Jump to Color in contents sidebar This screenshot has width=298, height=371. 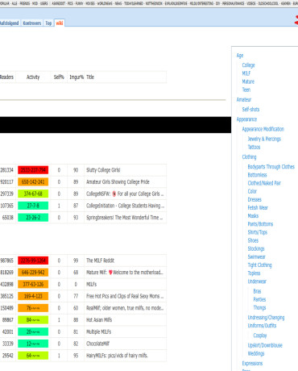coord(252,191)
